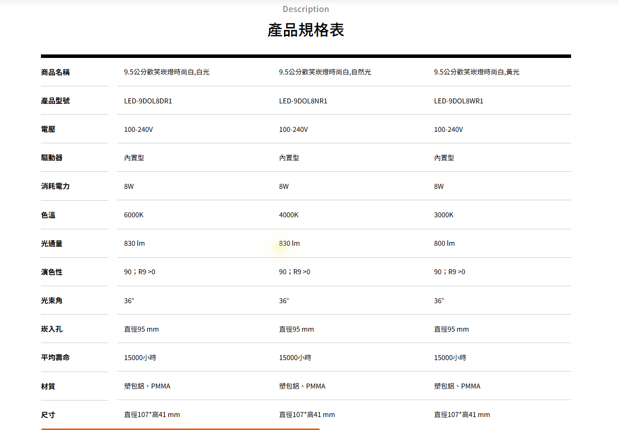Screen dimensions: 618x430
Task: Click the 6000K color temperature value
Action: [x=134, y=215]
